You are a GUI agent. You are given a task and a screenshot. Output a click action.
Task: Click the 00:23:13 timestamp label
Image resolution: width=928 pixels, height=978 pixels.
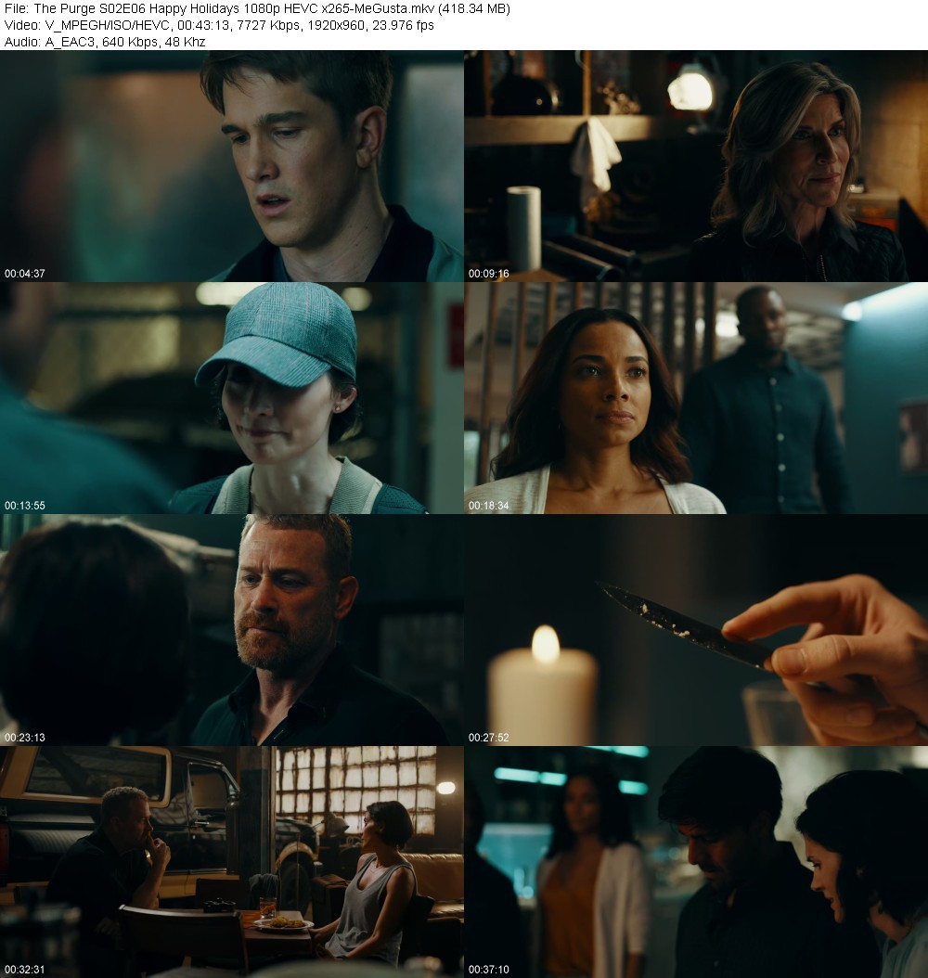pos(25,738)
